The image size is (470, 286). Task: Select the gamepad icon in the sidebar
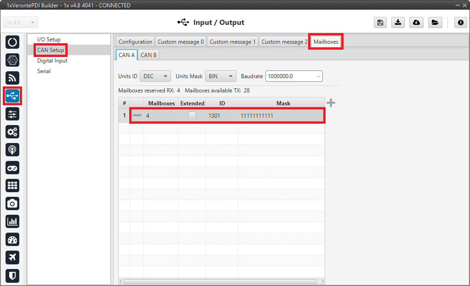pyautogui.click(x=12, y=167)
